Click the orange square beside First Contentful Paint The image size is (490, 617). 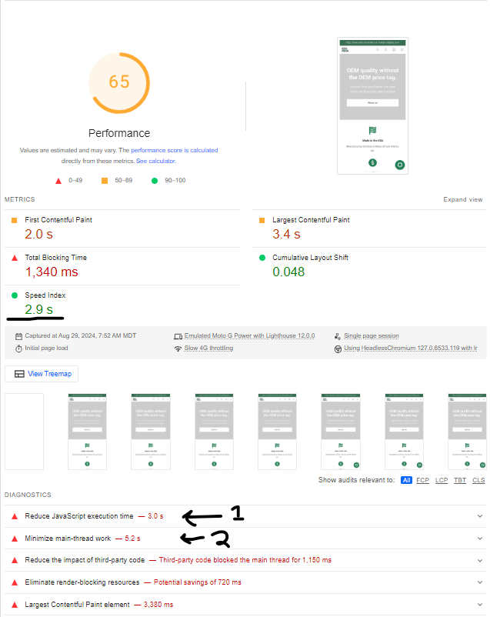tap(14, 220)
